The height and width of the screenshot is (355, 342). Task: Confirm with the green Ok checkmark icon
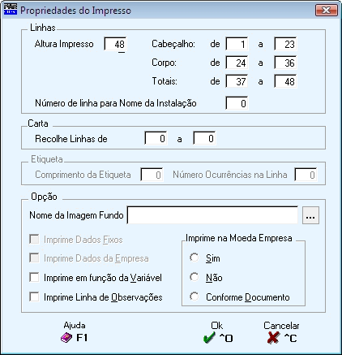[x=209, y=338]
